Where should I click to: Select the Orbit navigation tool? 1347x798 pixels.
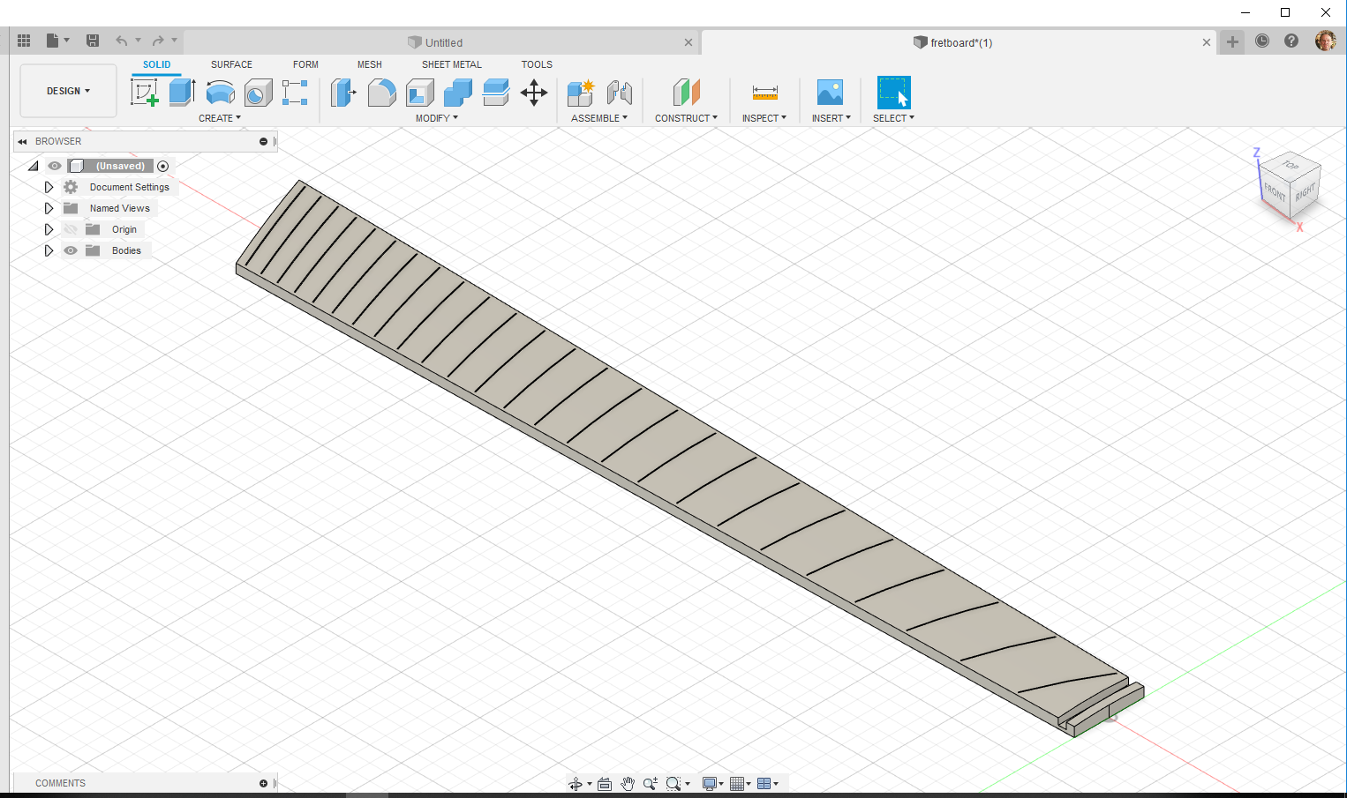(576, 783)
